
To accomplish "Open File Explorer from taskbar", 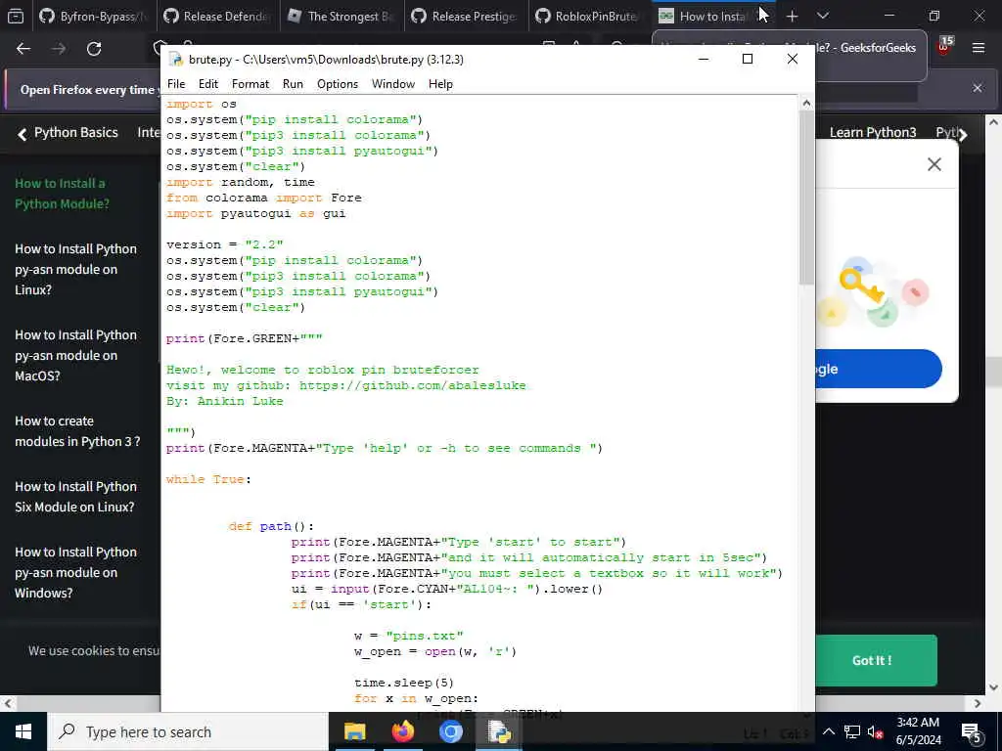I will tap(354, 731).
